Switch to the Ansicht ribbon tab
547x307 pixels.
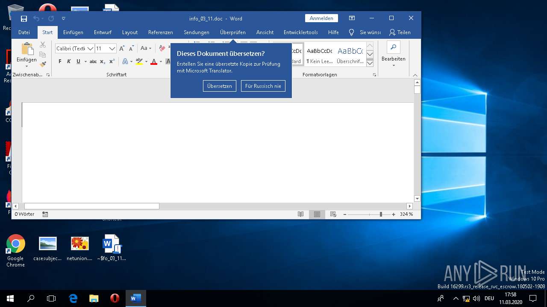click(x=265, y=32)
